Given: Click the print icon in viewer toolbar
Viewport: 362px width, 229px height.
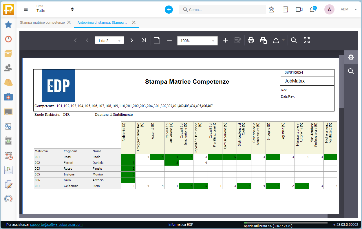Looking at the screenshot, I should click(x=251, y=41).
